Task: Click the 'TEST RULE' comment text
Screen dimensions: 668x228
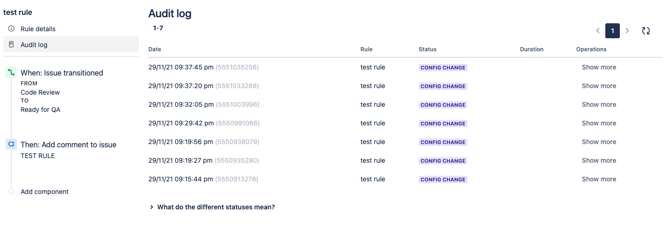Action: click(x=37, y=156)
